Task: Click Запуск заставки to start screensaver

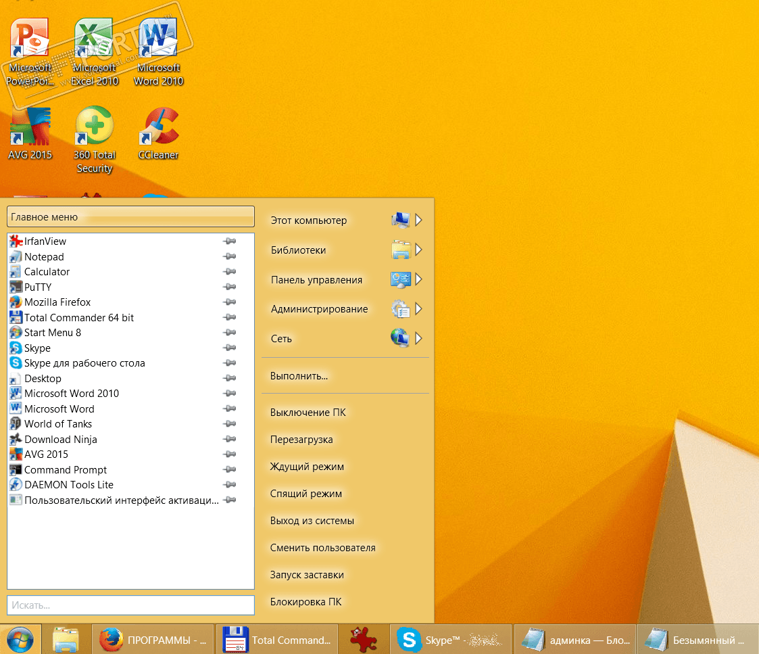Action: [307, 575]
